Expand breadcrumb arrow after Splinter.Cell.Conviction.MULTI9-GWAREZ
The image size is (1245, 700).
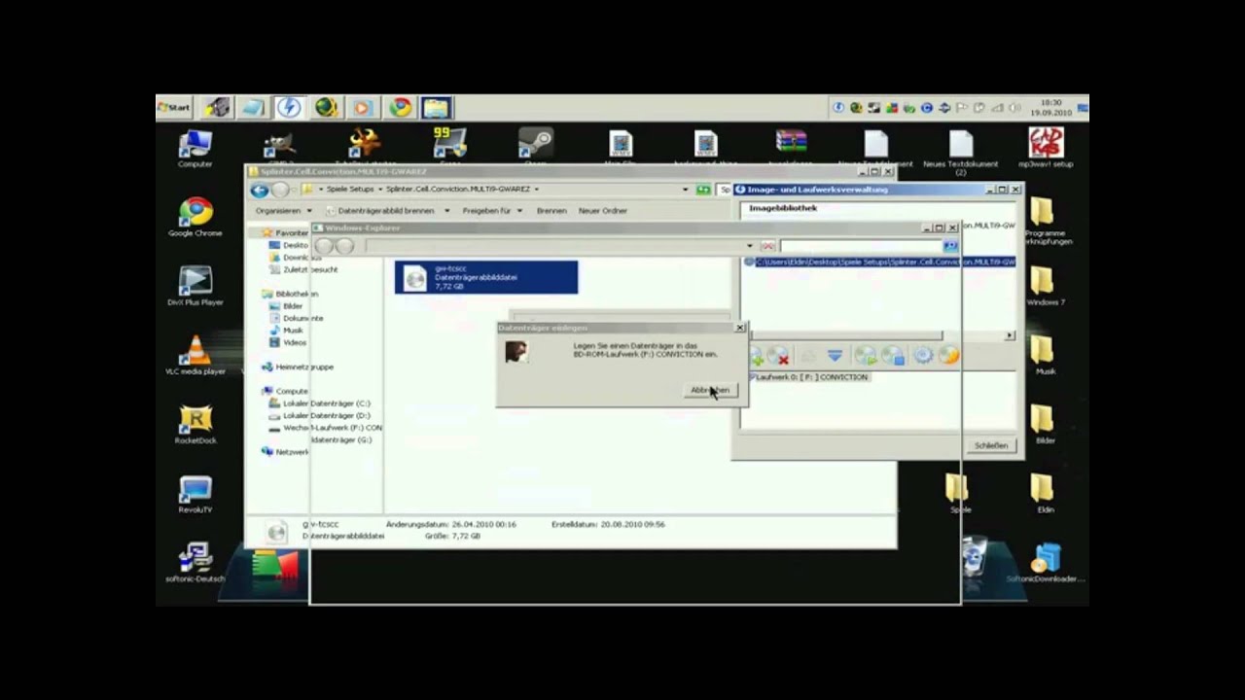[536, 190]
